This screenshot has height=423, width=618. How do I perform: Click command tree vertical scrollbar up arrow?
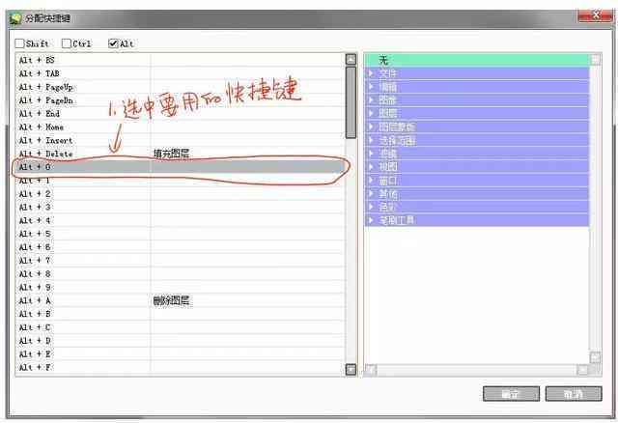[x=595, y=60]
